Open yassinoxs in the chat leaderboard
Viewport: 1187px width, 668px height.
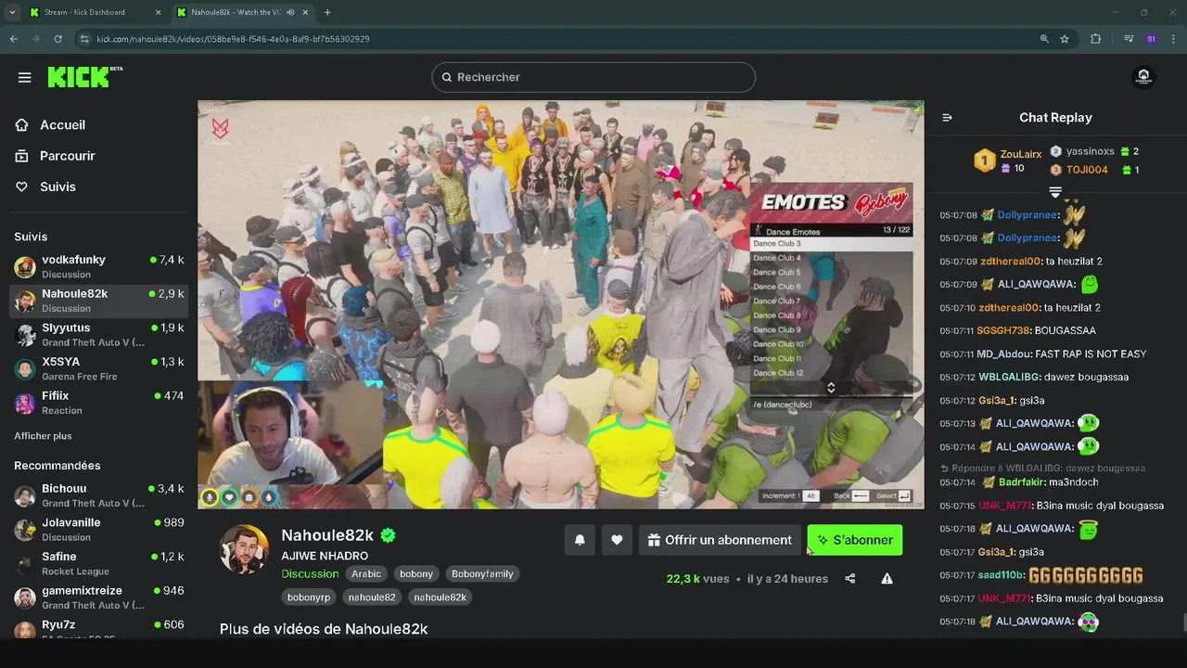tap(1090, 151)
